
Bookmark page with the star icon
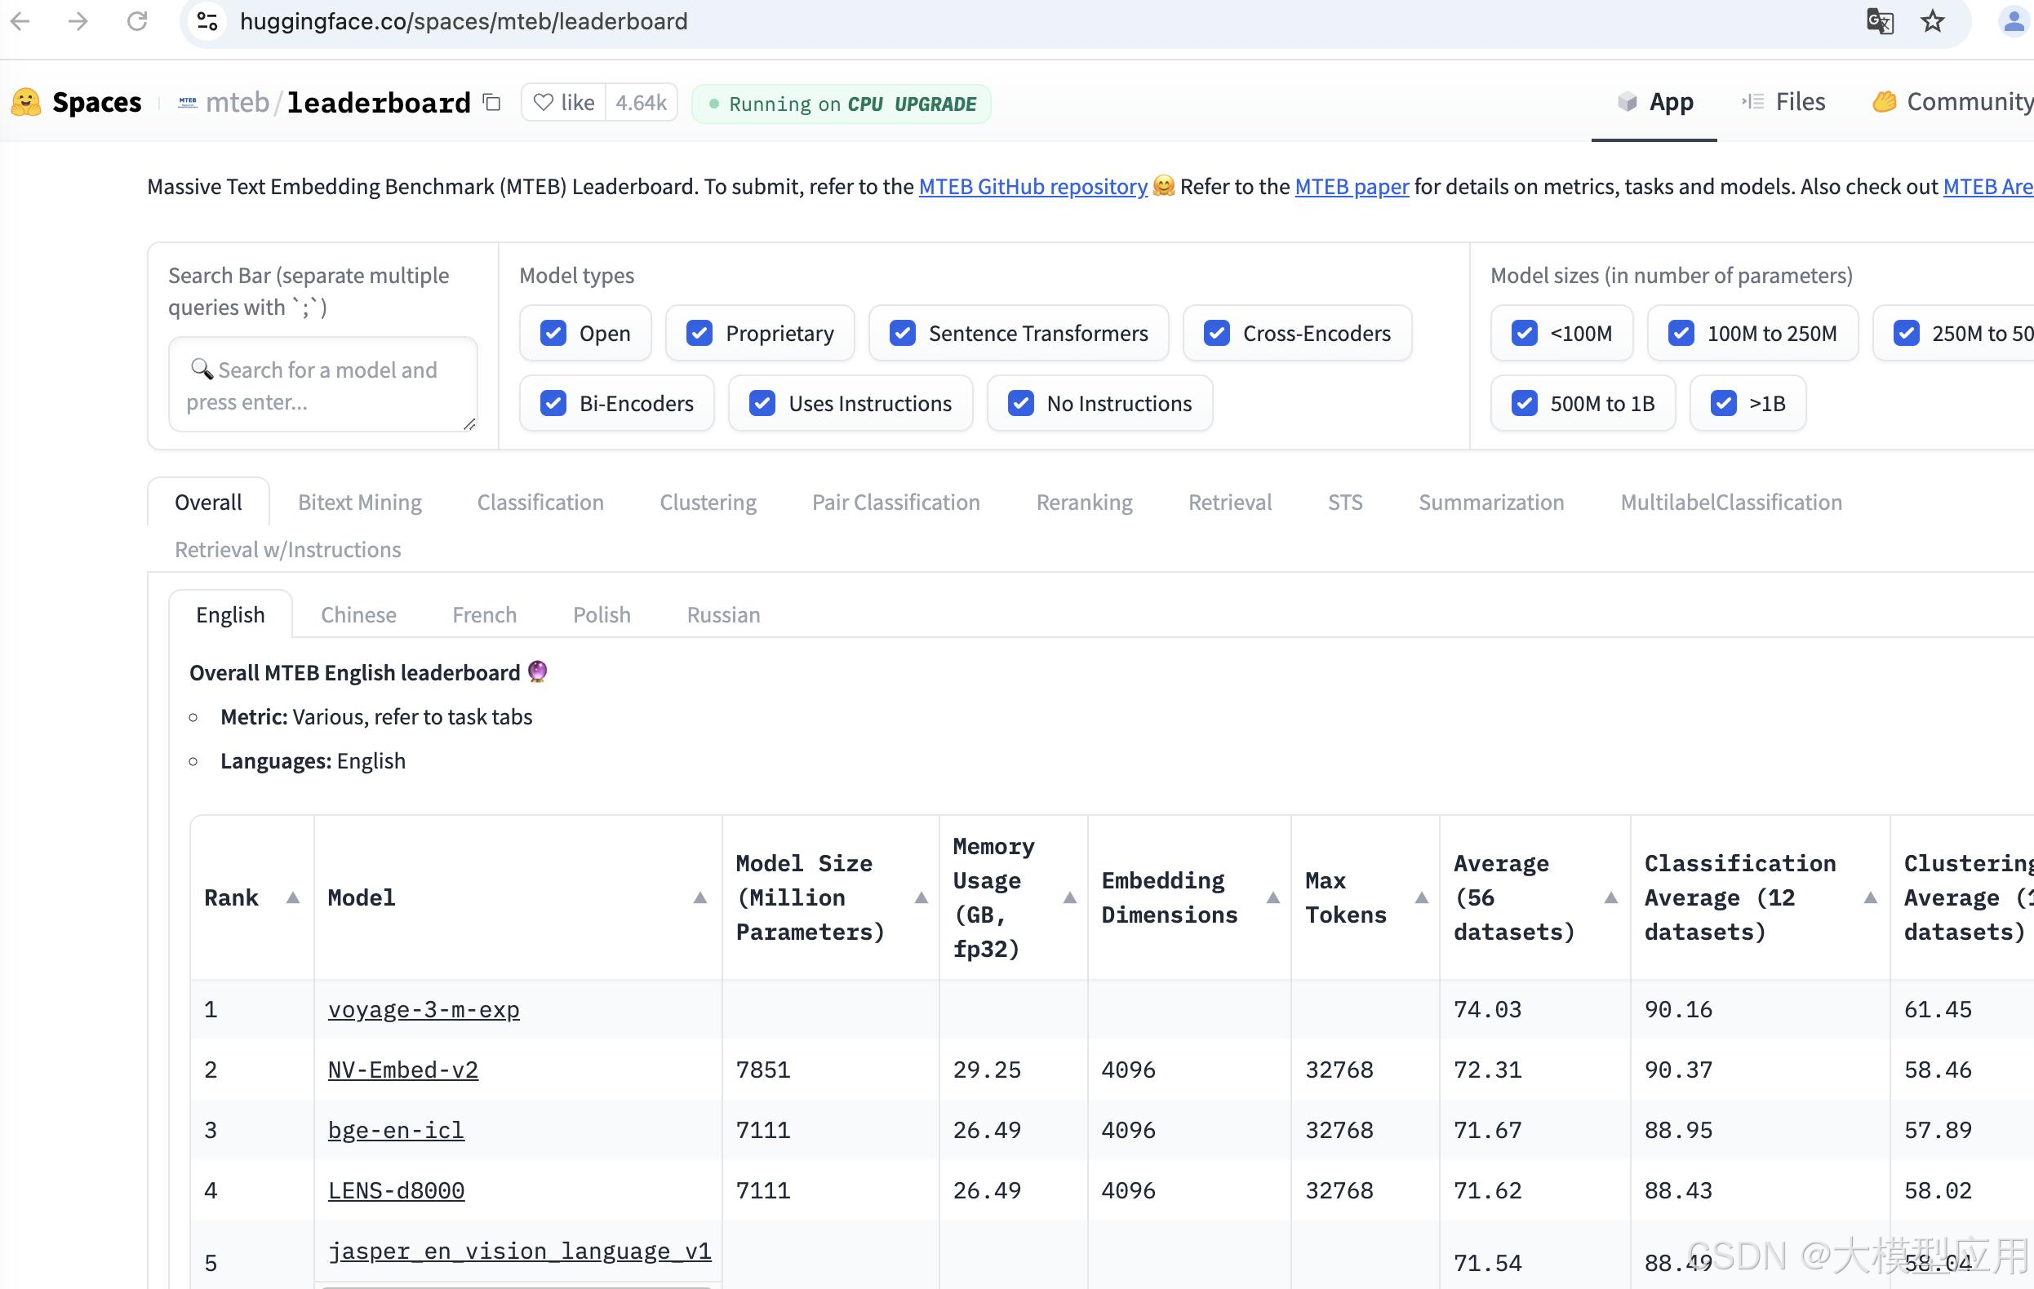(1933, 21)
